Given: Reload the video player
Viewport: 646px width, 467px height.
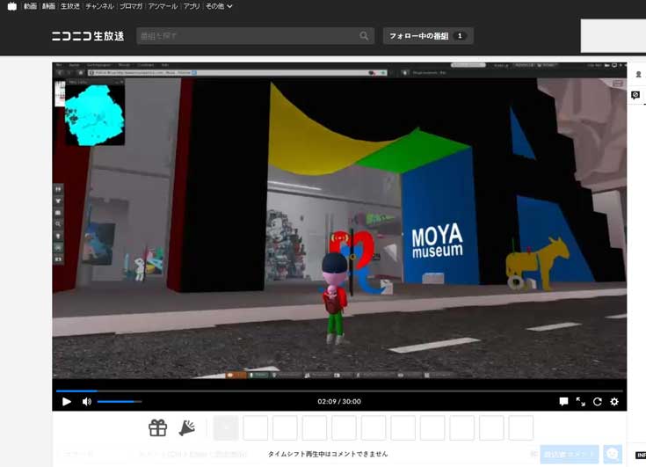Looking at the screenshot, I should coord(597,402).
